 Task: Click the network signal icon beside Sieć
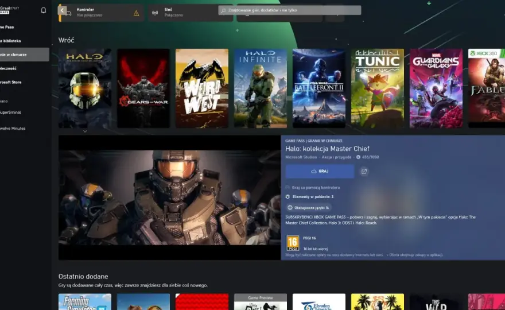[155, 13]
